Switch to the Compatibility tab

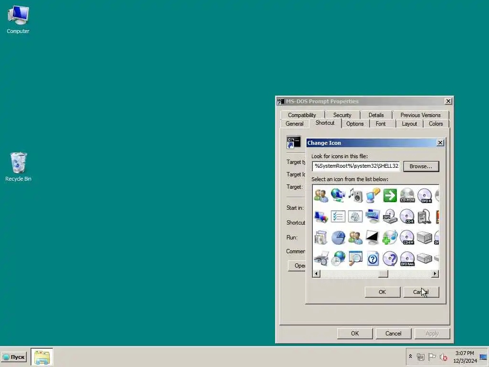(302, 115)
